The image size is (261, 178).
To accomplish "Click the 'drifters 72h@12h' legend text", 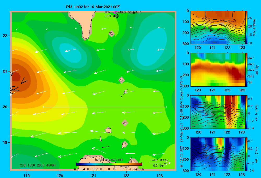I will coord(129,12).
